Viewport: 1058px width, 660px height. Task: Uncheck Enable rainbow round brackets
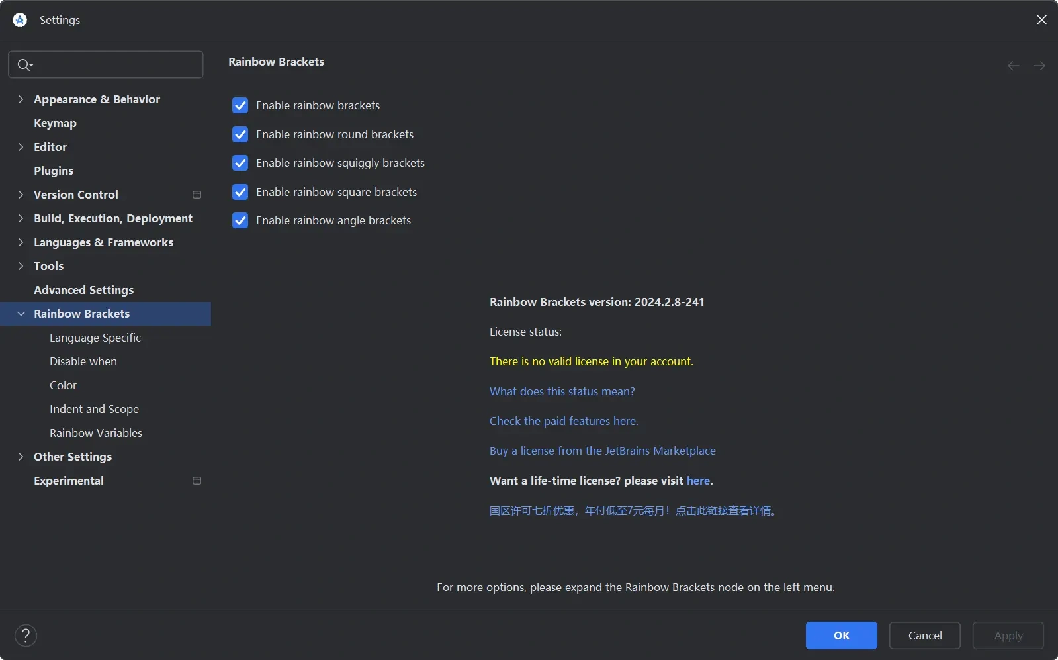[240, 134]
